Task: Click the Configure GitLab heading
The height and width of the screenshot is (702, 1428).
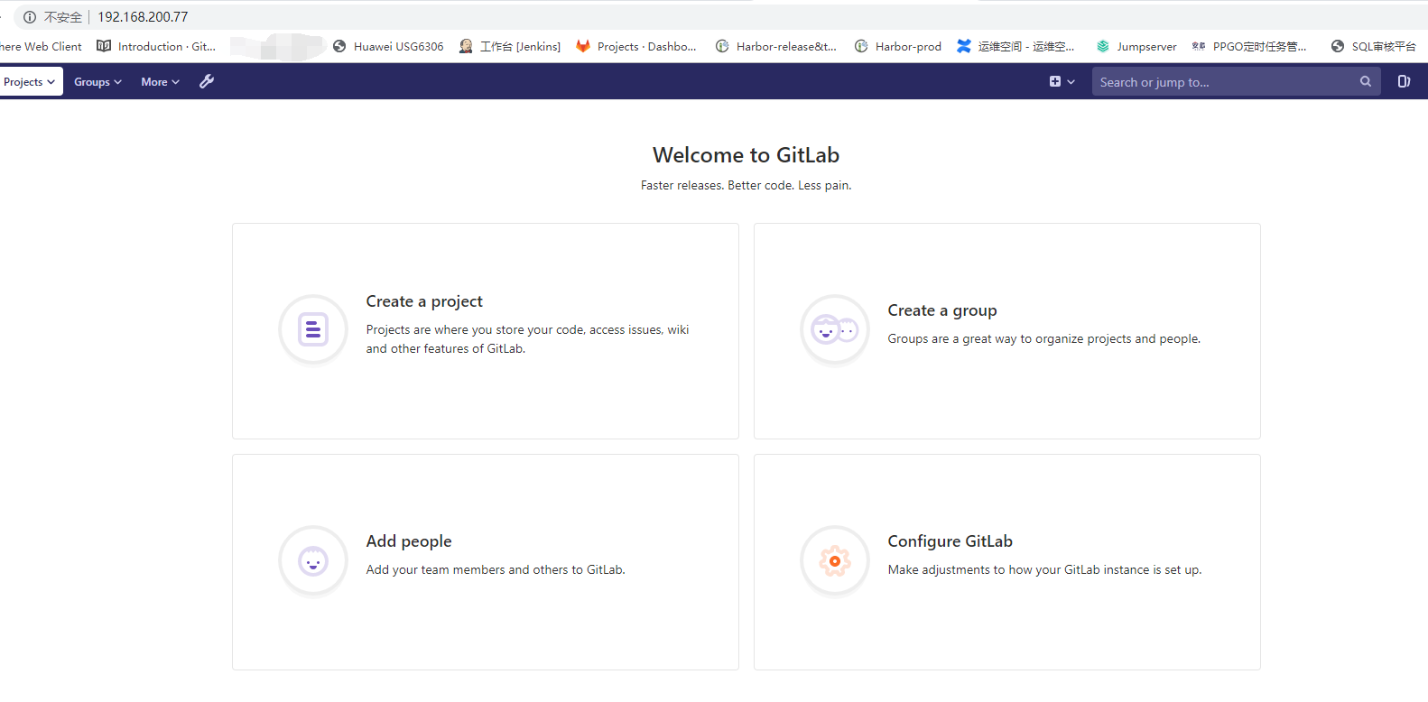Action: point(950,541)
